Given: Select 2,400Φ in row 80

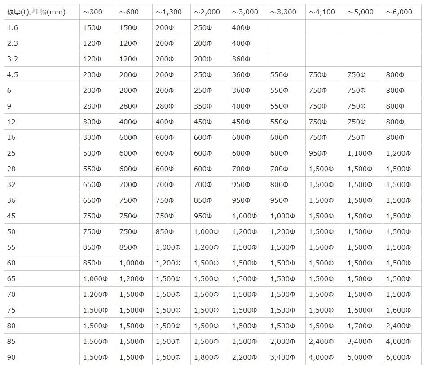Looking at the screenshot, I should click(398, 326).
